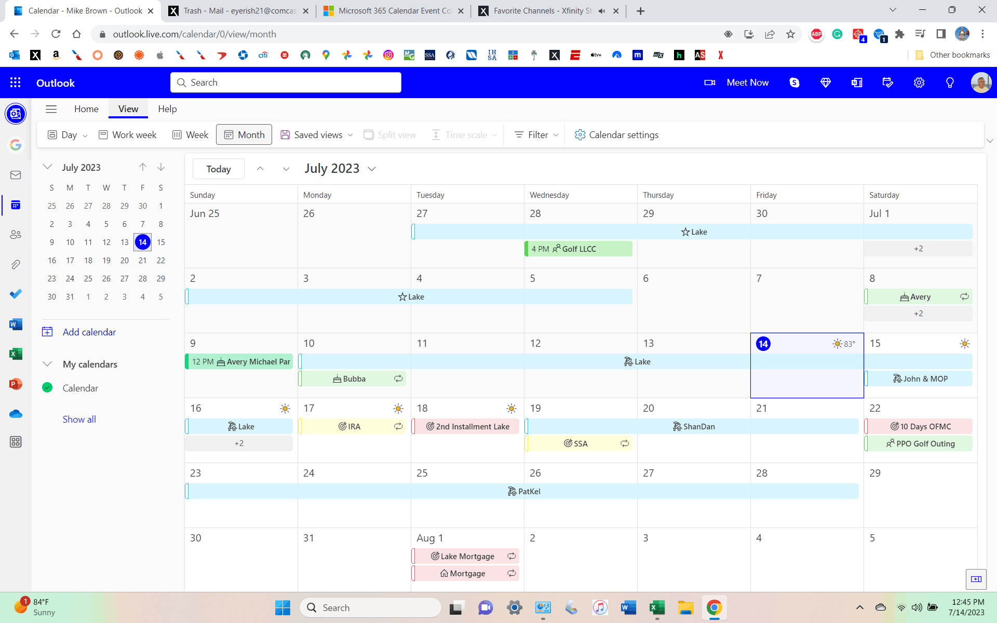Screen dimensions: 997x623
Task: Select the View ribbon tab
Action: point(128,109)
